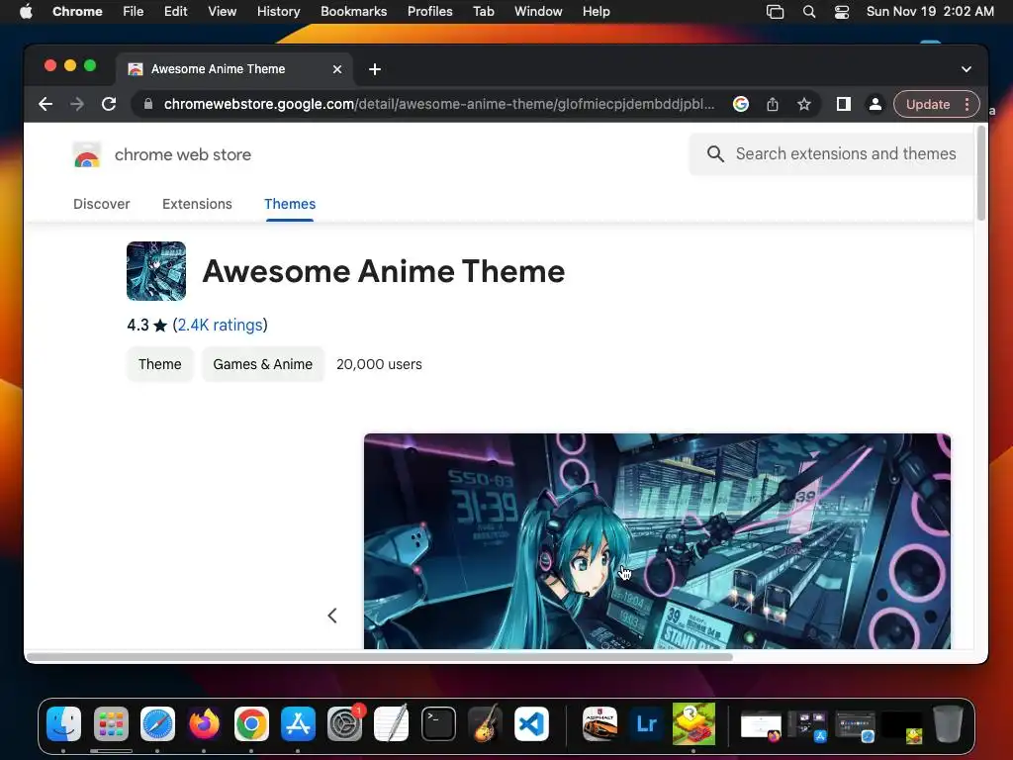
Task: Launch GarageBand from the Dock
Action: pyautogui.click(x=485, y=724)
